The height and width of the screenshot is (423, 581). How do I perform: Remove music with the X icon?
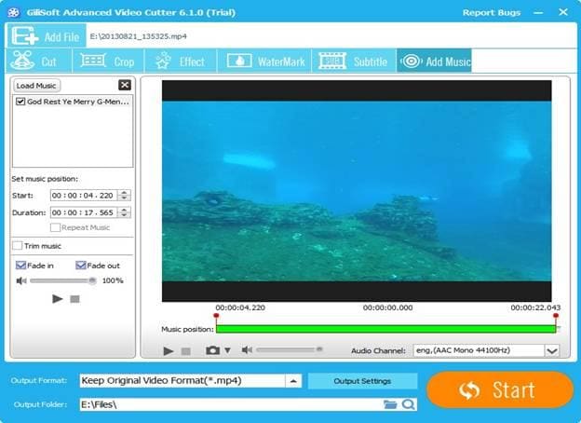click(x=125, y=86)
